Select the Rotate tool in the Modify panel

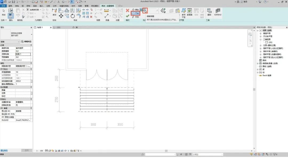pyautogui.click(x=73, y=16)
